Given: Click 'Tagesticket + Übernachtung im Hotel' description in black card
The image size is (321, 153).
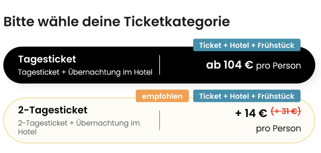Looking at the screenshot, I should (x=85, y=72).
